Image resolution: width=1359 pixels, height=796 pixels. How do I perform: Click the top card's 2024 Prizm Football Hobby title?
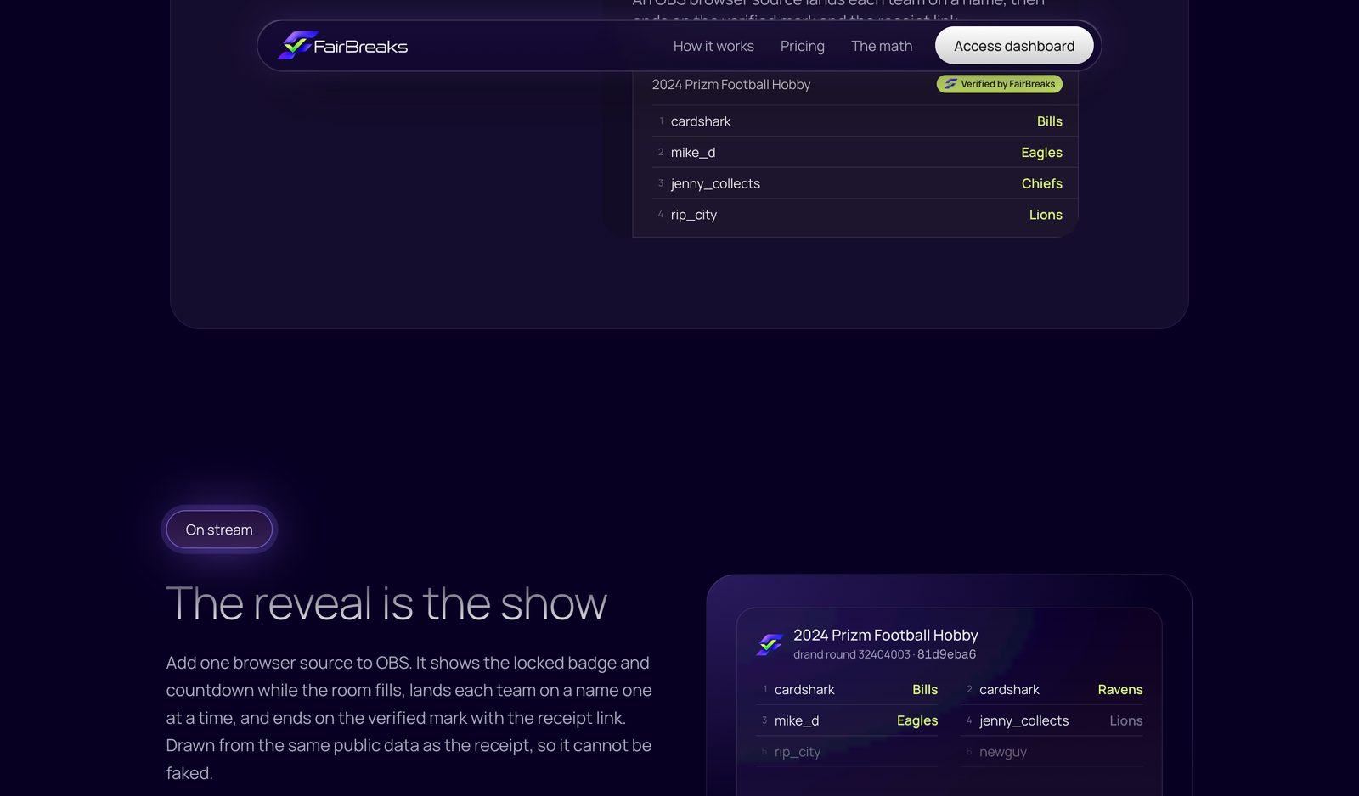[x=731, y=85]
